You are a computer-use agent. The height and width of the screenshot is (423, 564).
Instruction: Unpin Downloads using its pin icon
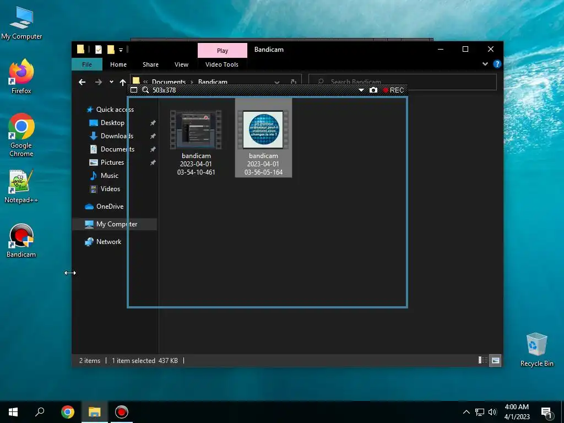[153, 136]
